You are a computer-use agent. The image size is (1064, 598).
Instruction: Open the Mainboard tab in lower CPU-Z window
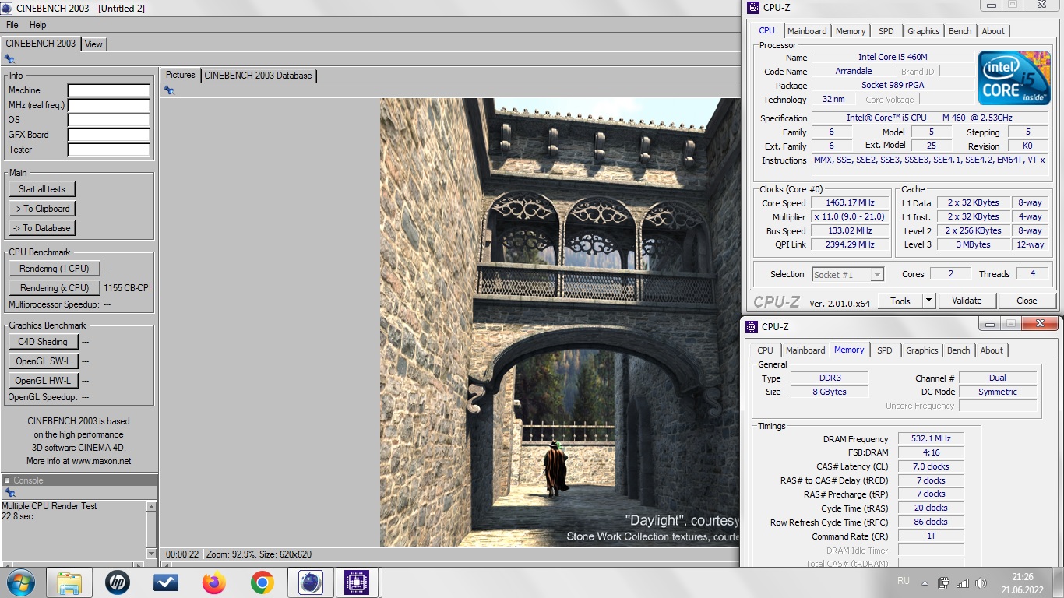pyautogui.click(x=805, y=350)
